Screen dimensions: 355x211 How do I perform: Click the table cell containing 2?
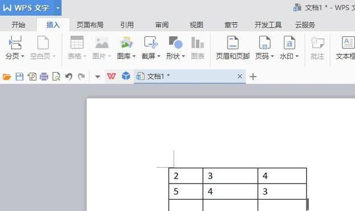(x=186, y=176)
